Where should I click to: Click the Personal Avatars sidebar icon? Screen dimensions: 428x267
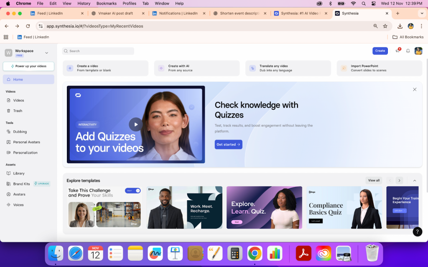point(9,142)
